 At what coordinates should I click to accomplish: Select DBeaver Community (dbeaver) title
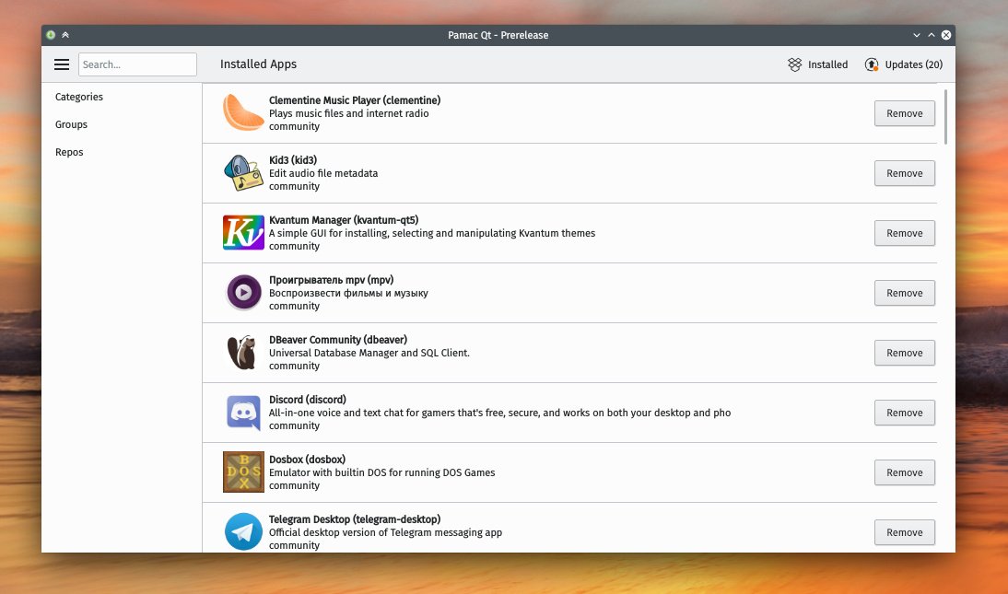point(338,340)
